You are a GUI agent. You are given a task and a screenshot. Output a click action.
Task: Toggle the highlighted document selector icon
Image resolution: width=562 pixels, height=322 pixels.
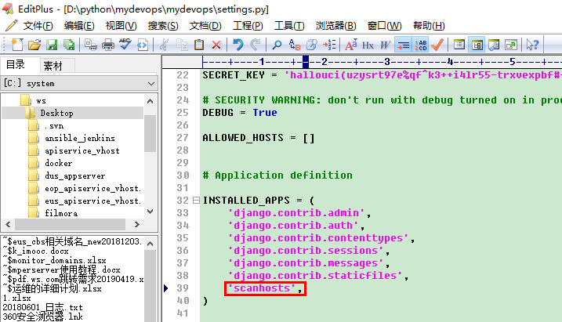(477, 45)
